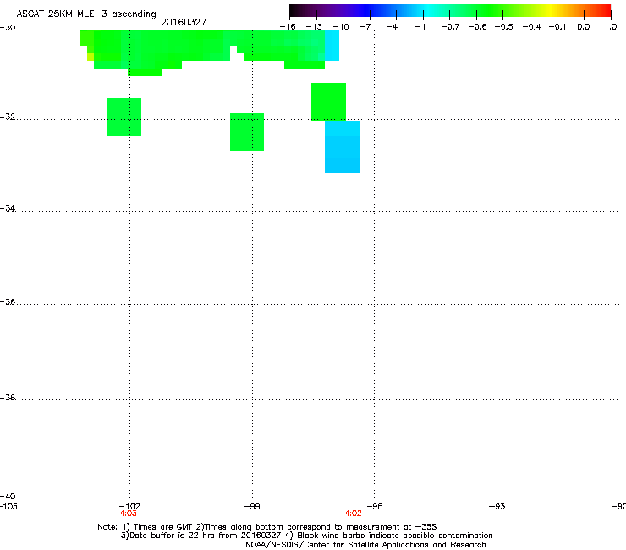Click the 'Data buffer is 22 hrs' note line

306,536
